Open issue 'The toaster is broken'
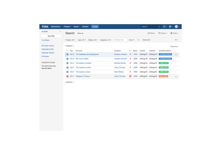Screen dimensions: 218x155 (x=83, y=63)
